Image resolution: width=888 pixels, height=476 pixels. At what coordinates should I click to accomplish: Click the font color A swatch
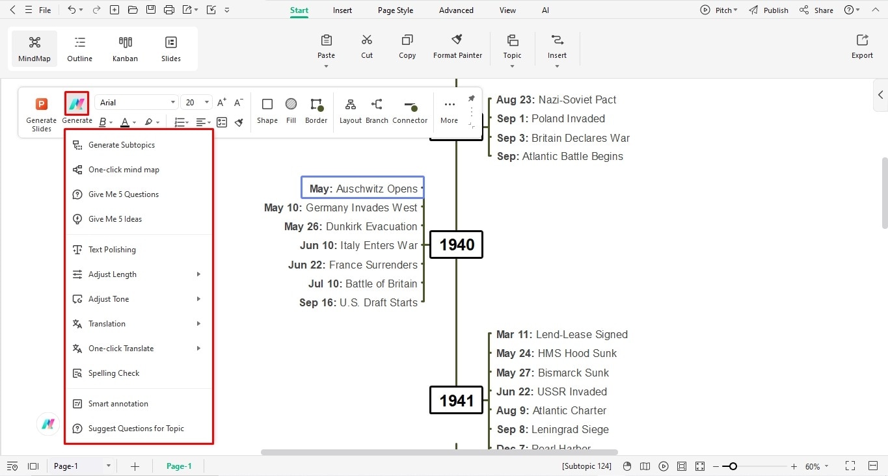click(x=125, y=122)
